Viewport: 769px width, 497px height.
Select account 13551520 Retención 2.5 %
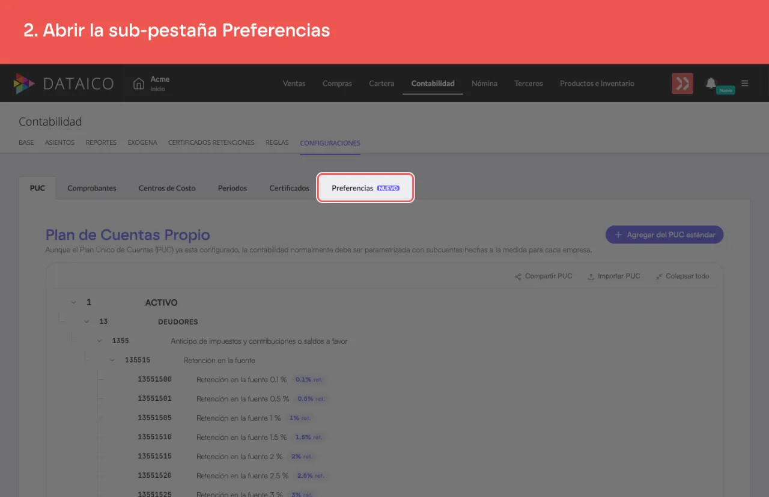point(213,475)
